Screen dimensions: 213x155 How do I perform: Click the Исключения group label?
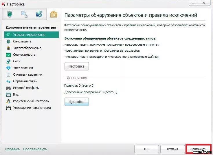[77, 78]
